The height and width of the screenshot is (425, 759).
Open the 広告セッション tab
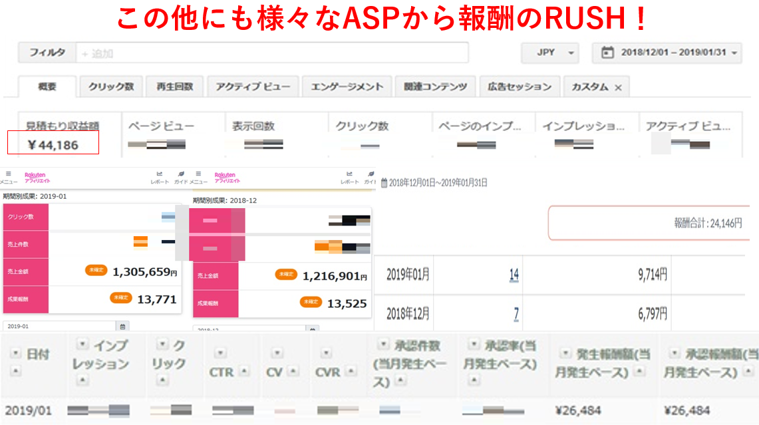coord(519,86)
